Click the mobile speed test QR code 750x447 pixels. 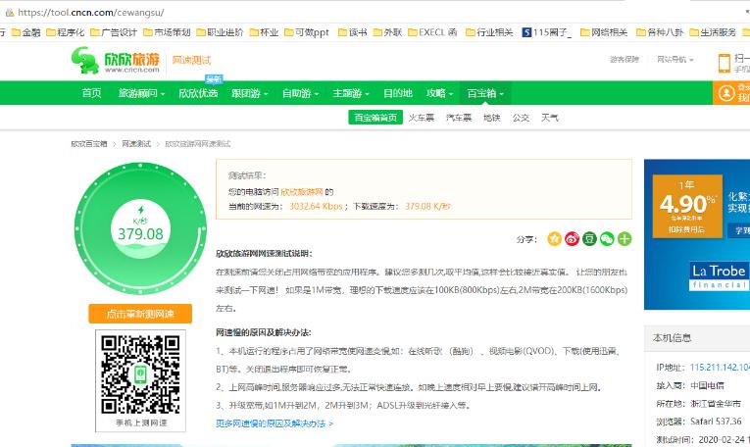point(140,375)
